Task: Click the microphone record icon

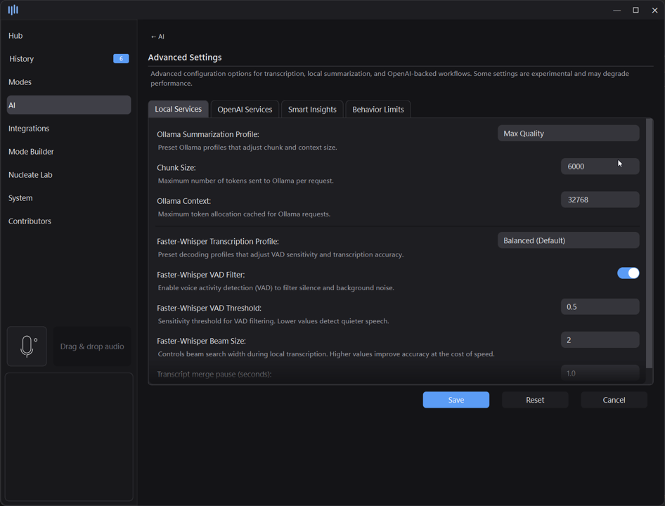Action: (x=27, y=346)
